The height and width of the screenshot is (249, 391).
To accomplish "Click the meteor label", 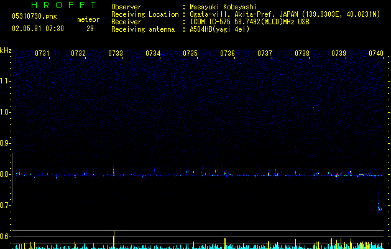I will (88, 19).
